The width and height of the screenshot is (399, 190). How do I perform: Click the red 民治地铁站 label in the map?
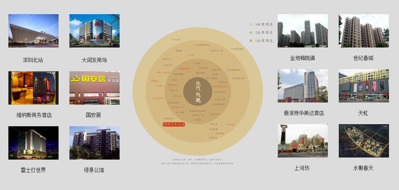coord(215,114)
